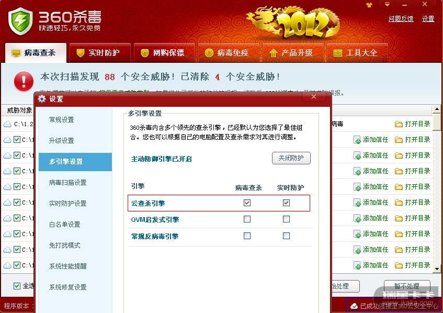443x313 pixels.
Task: Click the 360 green shield logo
Action: pyautogui.click(x=20, y=20)
